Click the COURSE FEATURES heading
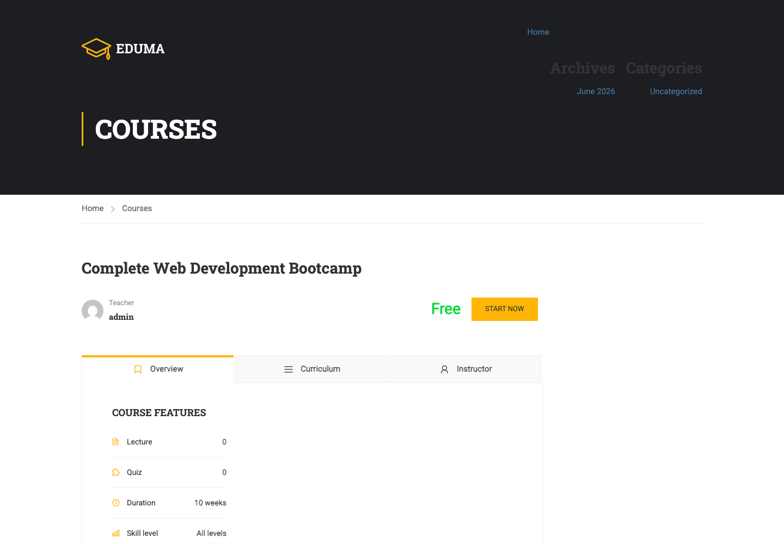 click(159, 413)
